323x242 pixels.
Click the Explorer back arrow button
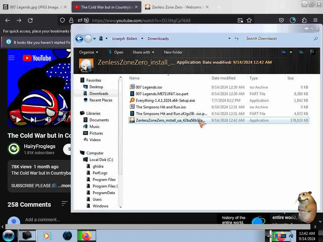79,38
